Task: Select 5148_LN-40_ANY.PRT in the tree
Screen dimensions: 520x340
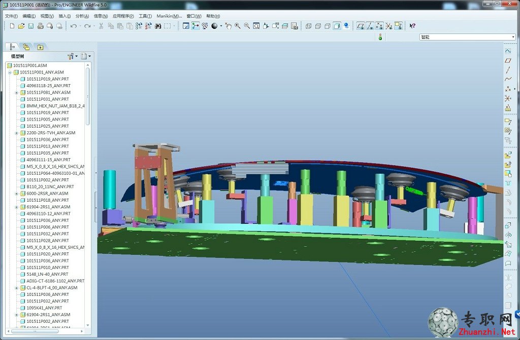Action: tap(47, 274)
